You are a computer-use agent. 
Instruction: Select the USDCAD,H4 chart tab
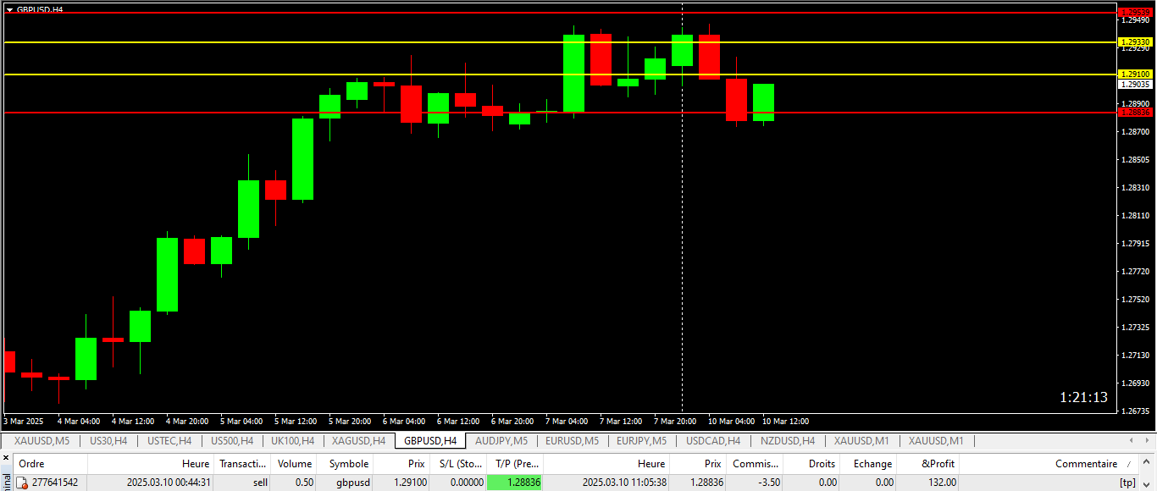[x=713, y=441]
